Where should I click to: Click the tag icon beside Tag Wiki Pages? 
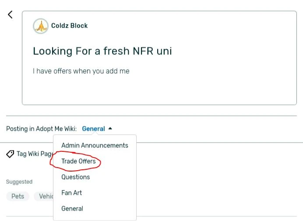tap(10, 154)
